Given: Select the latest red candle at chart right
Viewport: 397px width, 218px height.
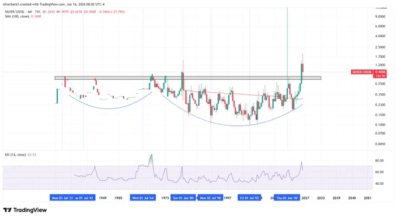Looking at the screenshot, I should 303,68.
